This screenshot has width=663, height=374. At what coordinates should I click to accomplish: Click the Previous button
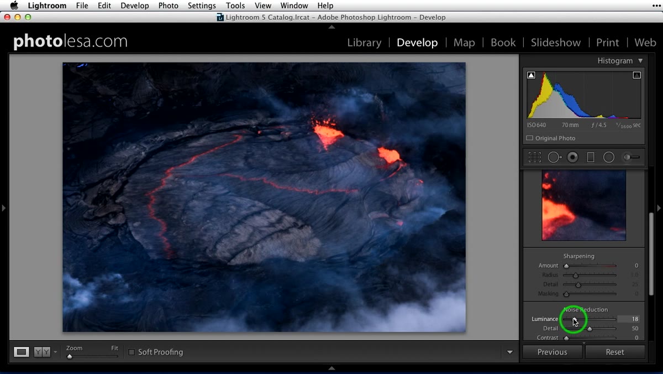[552, 352]
